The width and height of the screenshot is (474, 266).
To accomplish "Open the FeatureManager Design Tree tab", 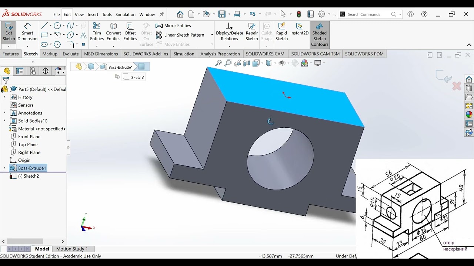I will tap(7, 71).
